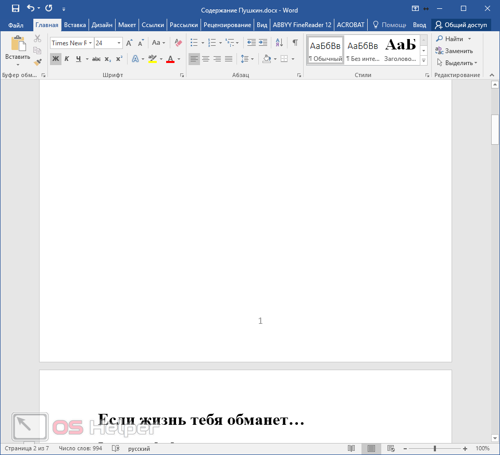Image resolution: width=500 pixels, height=455 pixels.
Task: Toggle italic (К) formatting
Action: [67, 59]
